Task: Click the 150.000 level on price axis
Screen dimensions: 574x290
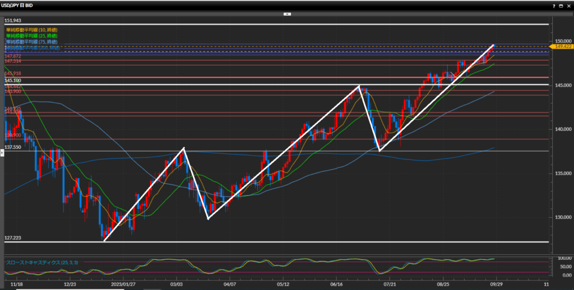Action: [563, 41]
